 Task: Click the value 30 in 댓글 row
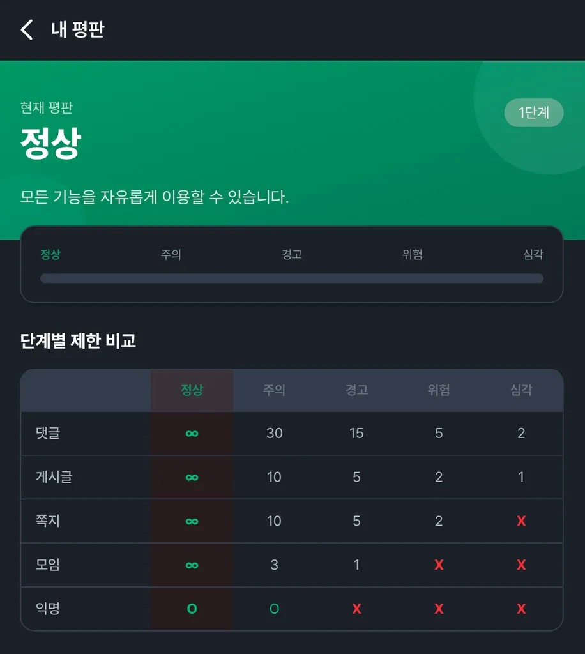pos(274,434)
